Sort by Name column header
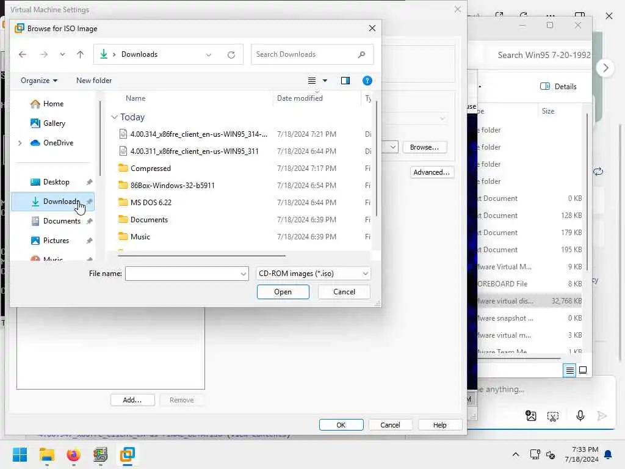Viewport: 625px width, 469px height. 135,98
